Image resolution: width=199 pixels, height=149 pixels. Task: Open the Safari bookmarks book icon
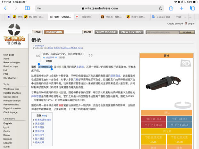[27, 8]
